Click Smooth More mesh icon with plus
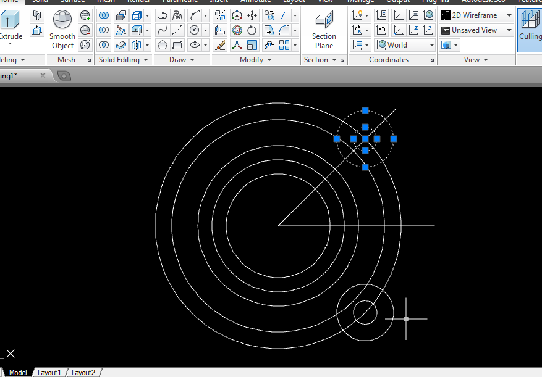The height and width of the screenshot is (377, 542). coord(85,15)
